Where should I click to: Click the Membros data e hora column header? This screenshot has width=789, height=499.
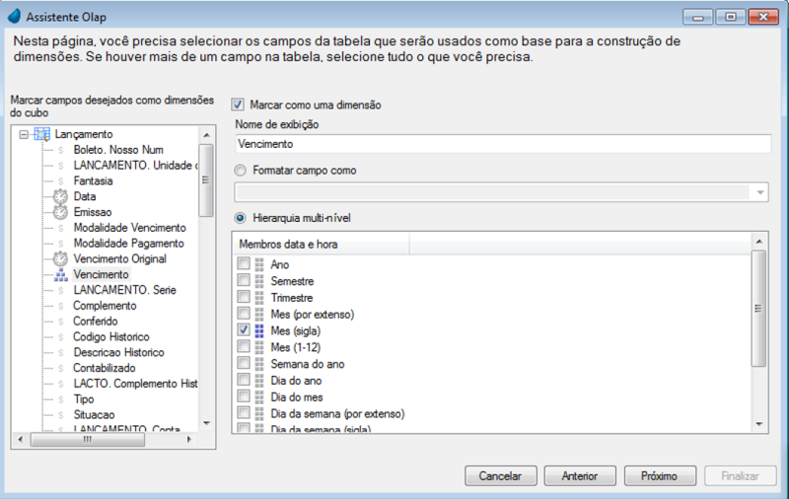click(322, 245)
